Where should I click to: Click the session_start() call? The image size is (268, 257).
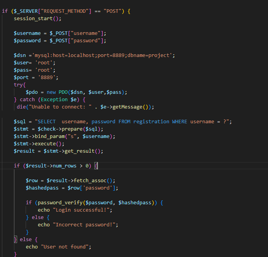click(x=37, y=19)
